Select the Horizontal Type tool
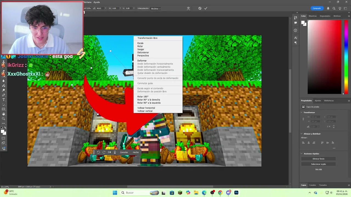The width and height of the screenshot is (351, 197). click(x=4, y=100)
